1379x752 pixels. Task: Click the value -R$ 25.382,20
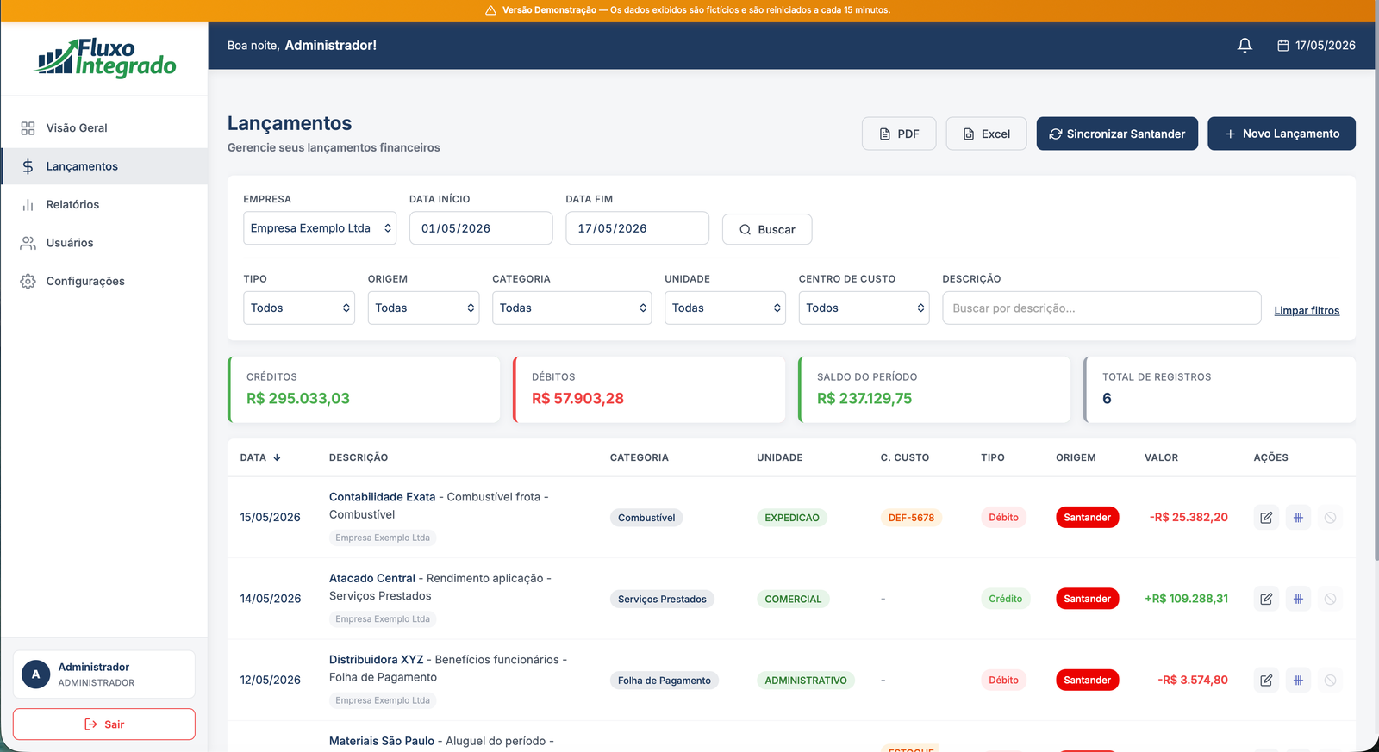[1189, 518]
